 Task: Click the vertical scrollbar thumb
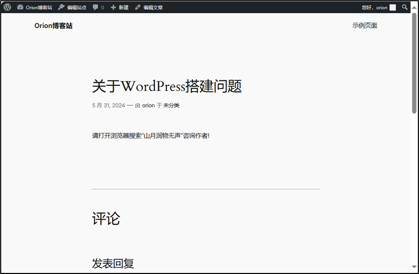click(x=414, y=63)
